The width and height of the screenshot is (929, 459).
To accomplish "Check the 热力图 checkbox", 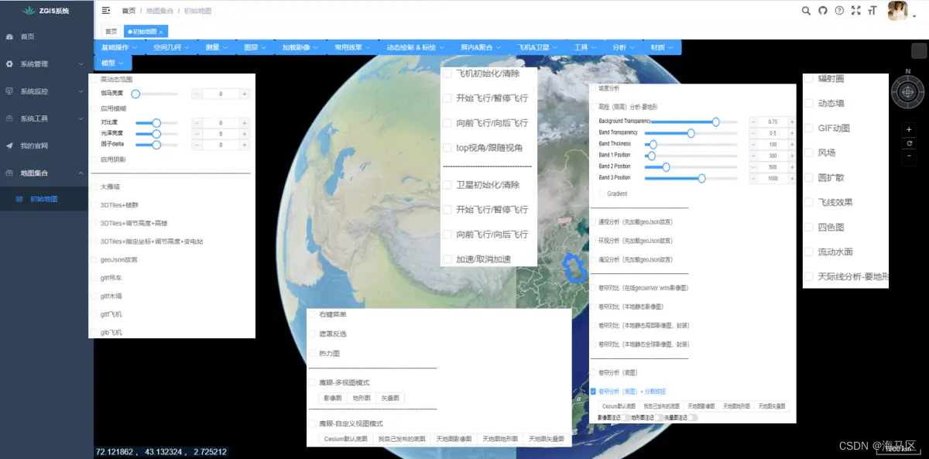I will coord(313,353).
